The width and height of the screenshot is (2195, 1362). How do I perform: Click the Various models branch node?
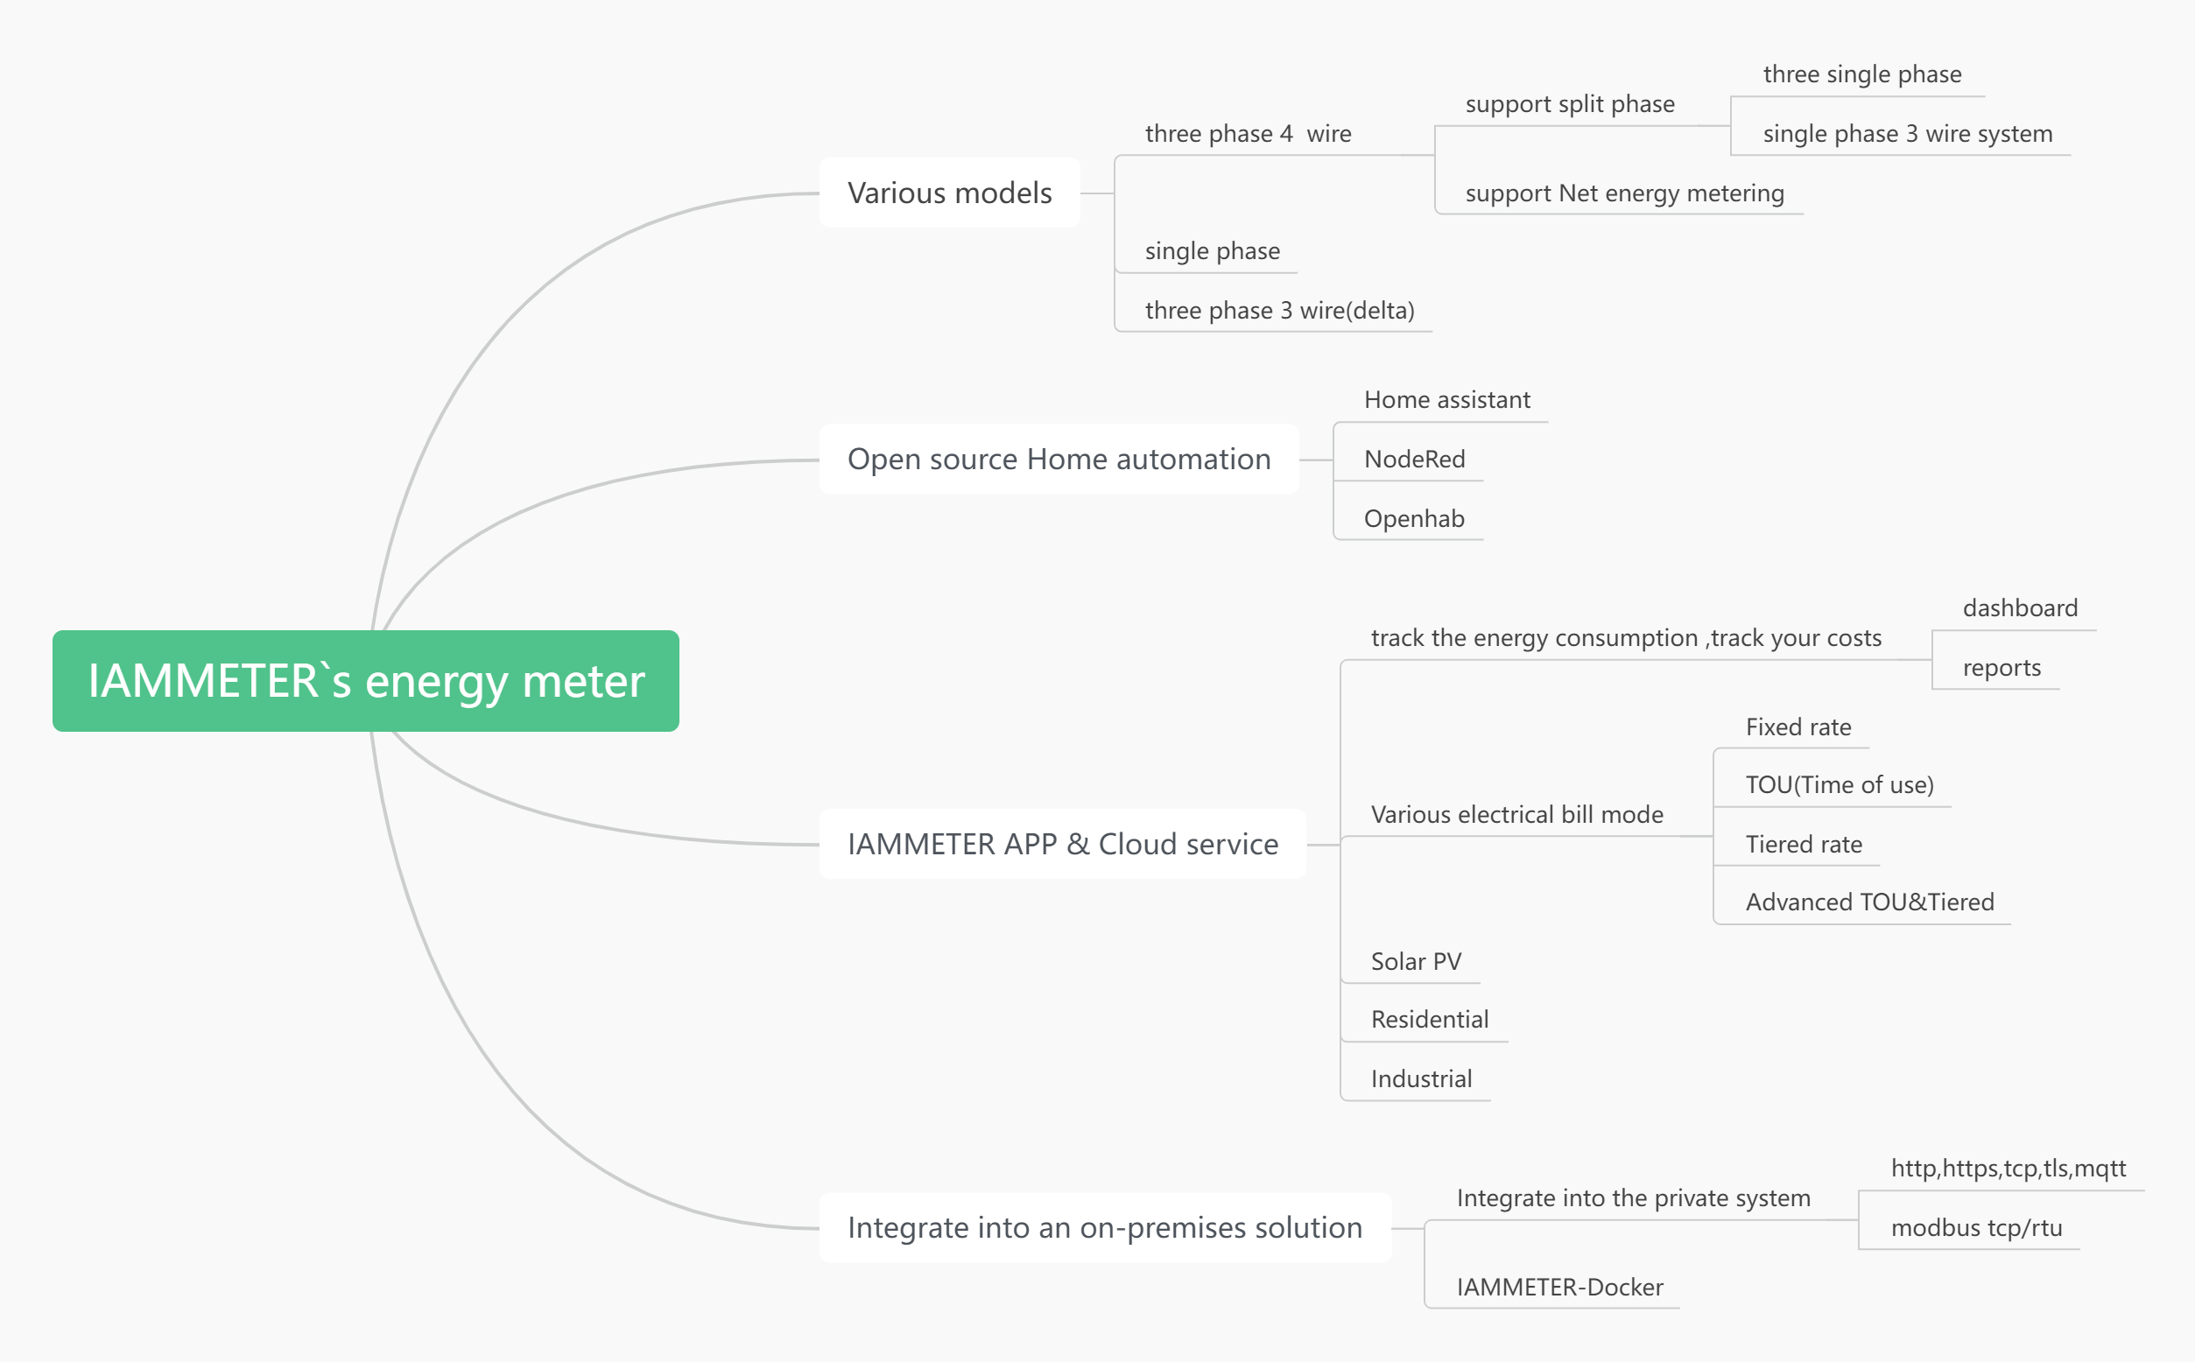[x=949, y=193]
